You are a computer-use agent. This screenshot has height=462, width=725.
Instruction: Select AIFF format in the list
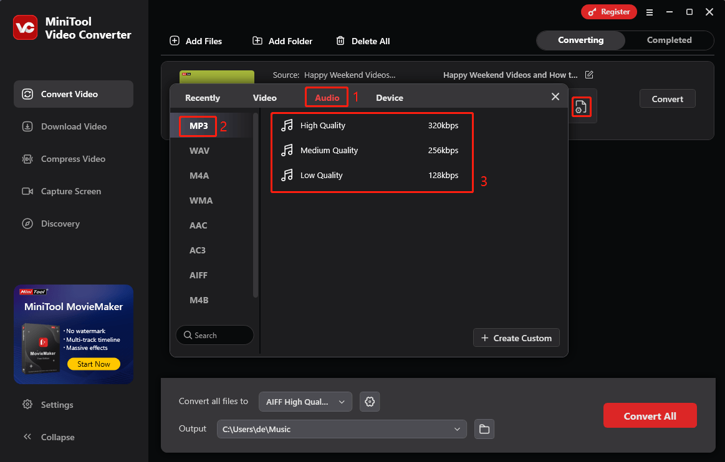(x=198, y=275)
